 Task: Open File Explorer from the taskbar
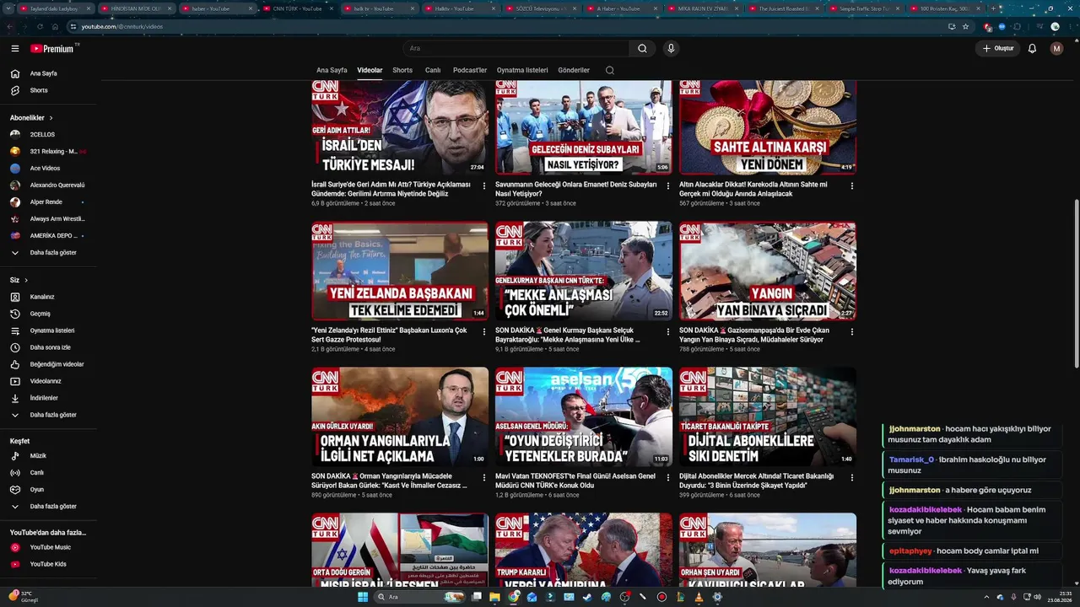pyautogui.click(x=495, y=597)
